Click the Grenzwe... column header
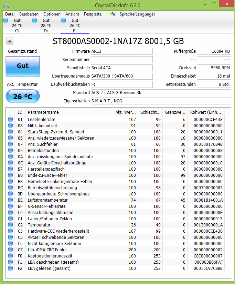 coord(175,112)
